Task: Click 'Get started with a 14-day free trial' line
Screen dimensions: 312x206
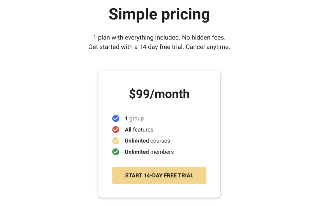Action: (x=159, y=47)
